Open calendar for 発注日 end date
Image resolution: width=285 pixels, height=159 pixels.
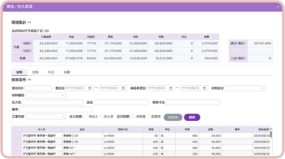123,88
